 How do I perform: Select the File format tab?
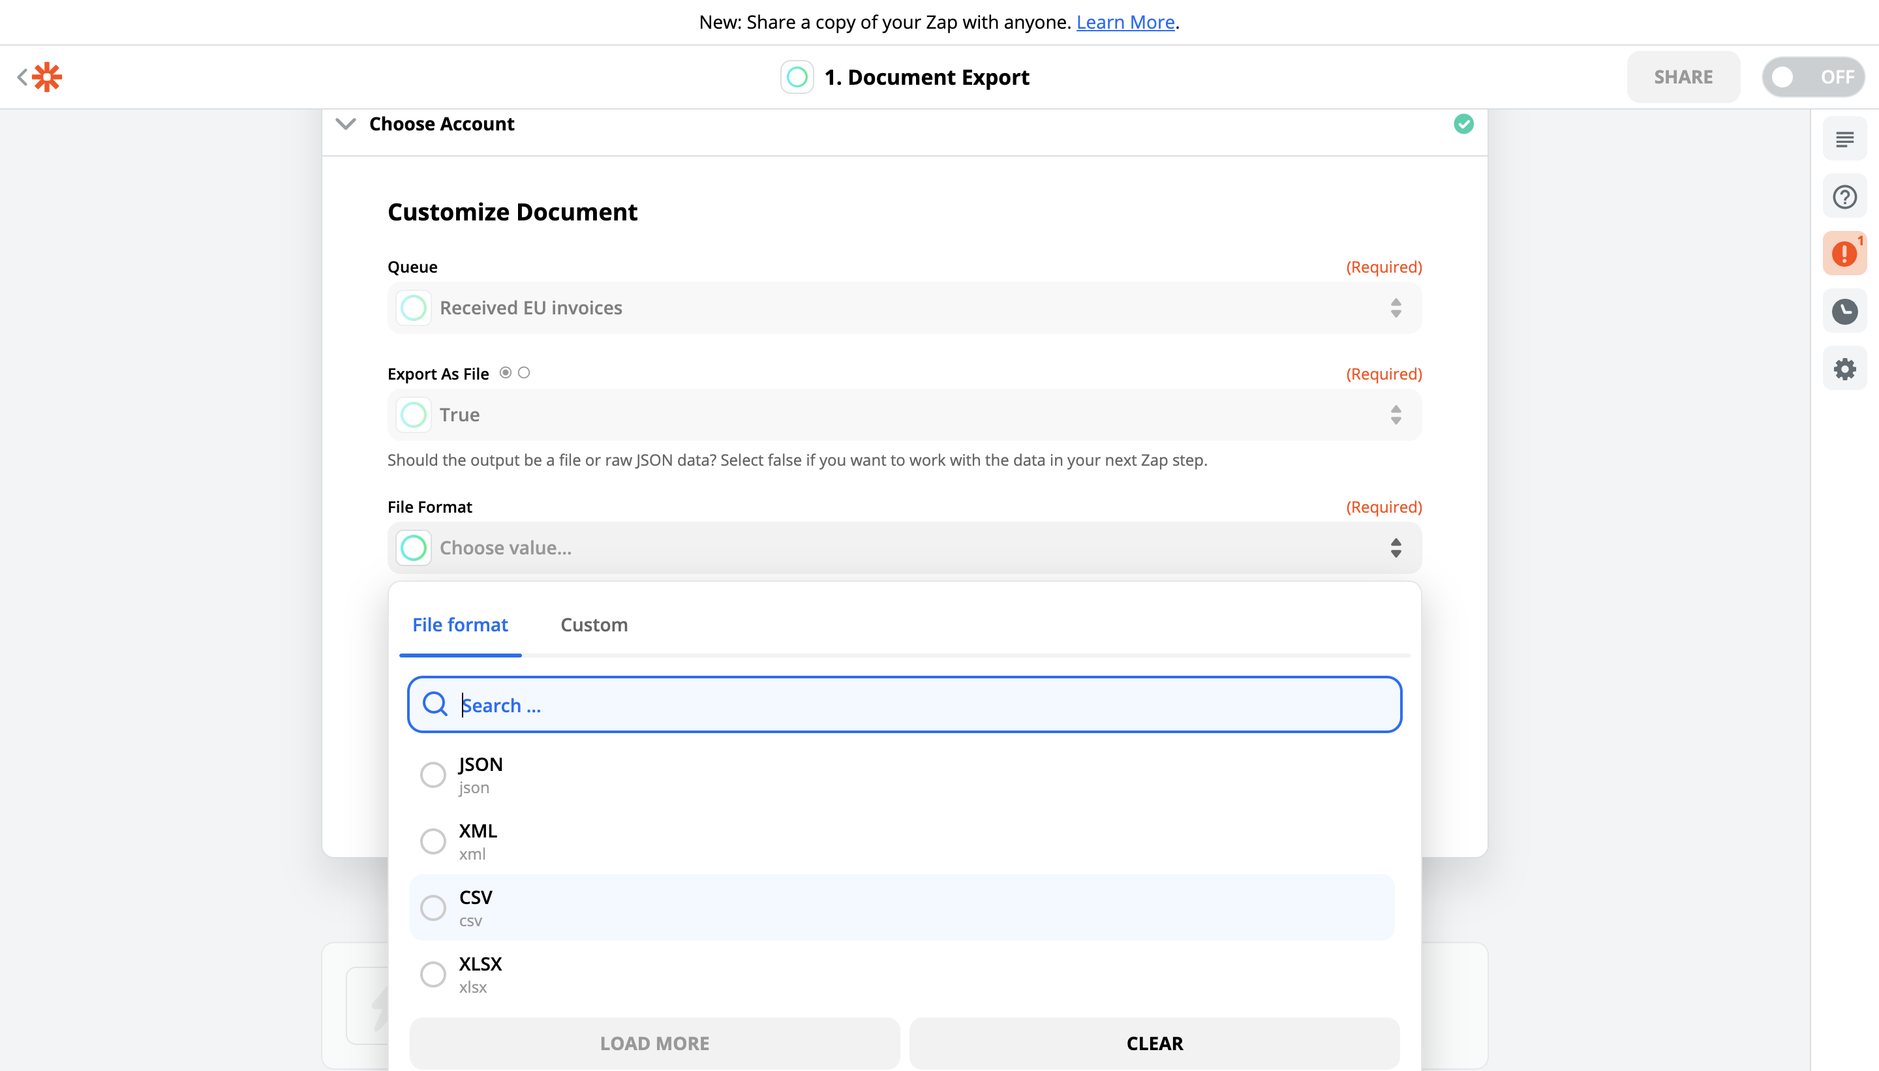(460, 624)
